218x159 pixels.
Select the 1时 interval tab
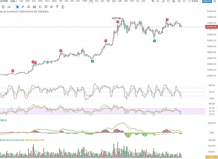(61, 1)
